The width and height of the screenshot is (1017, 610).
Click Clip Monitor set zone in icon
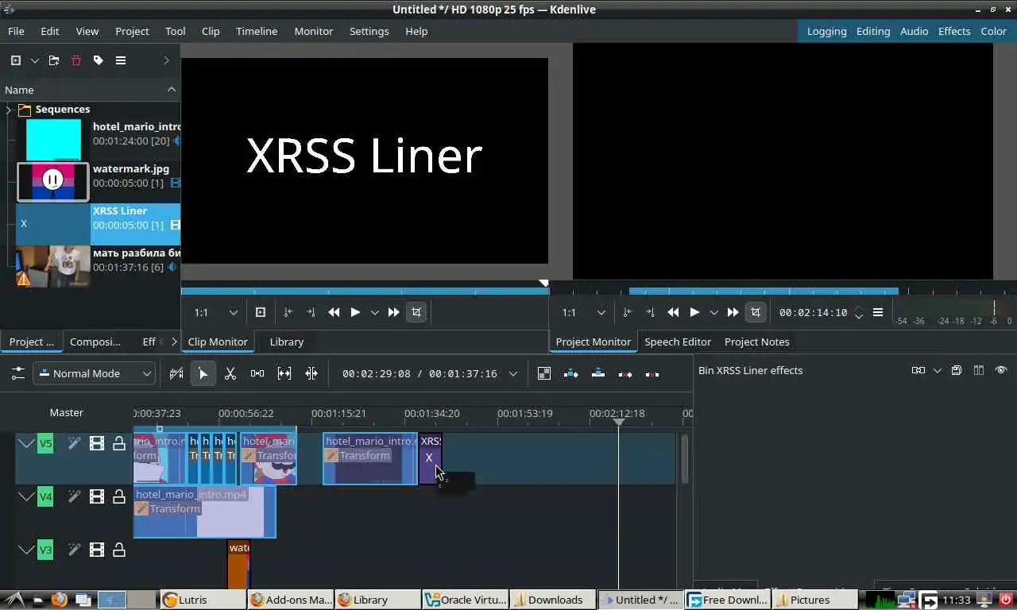pyautogui.click(x=288, y=312)
